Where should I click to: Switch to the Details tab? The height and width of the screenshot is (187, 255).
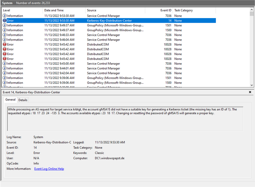pos(23,100)
